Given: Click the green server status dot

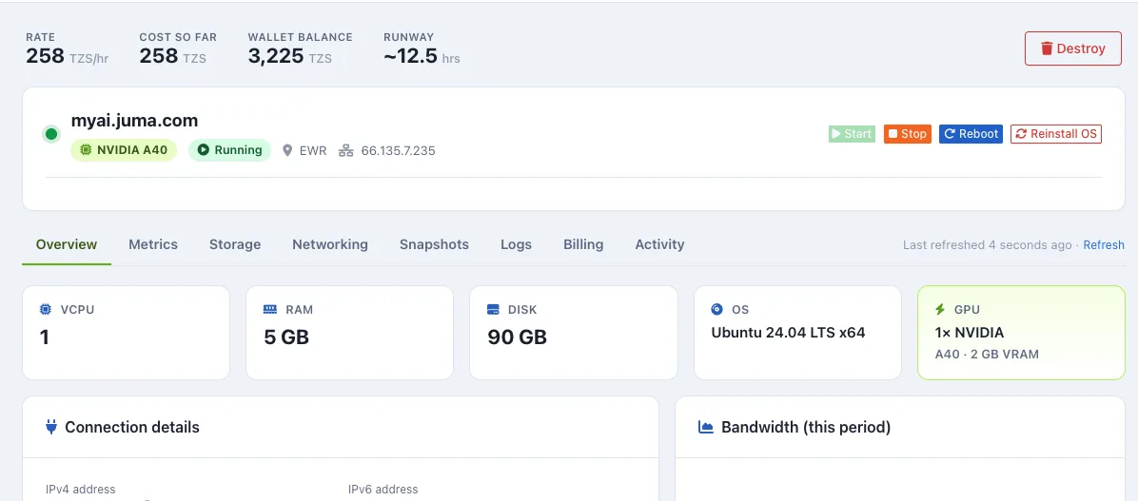Looking at the screenshot, I should tap(50, 134).
